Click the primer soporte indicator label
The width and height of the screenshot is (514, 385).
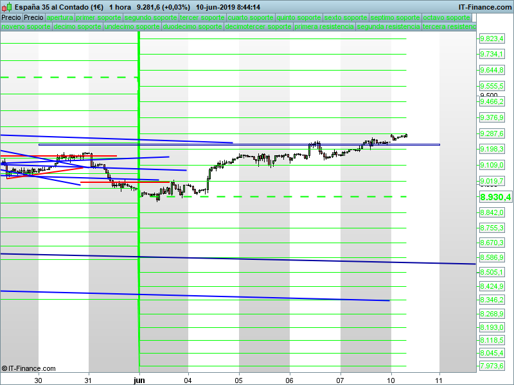tap(99, 18)
